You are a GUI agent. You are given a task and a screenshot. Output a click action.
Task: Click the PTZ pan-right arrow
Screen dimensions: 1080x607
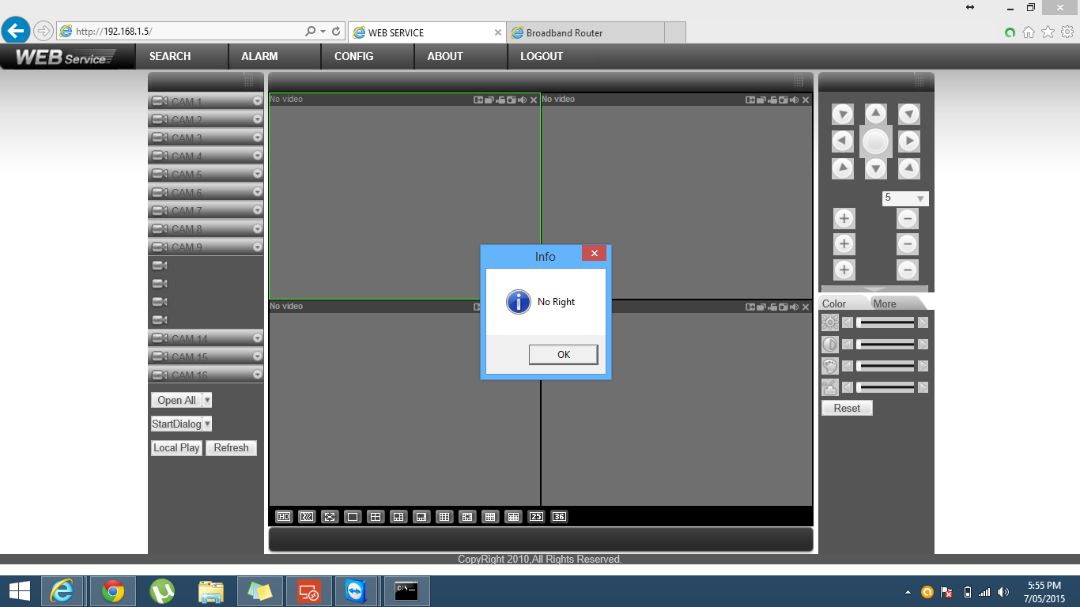coord(909,141)
